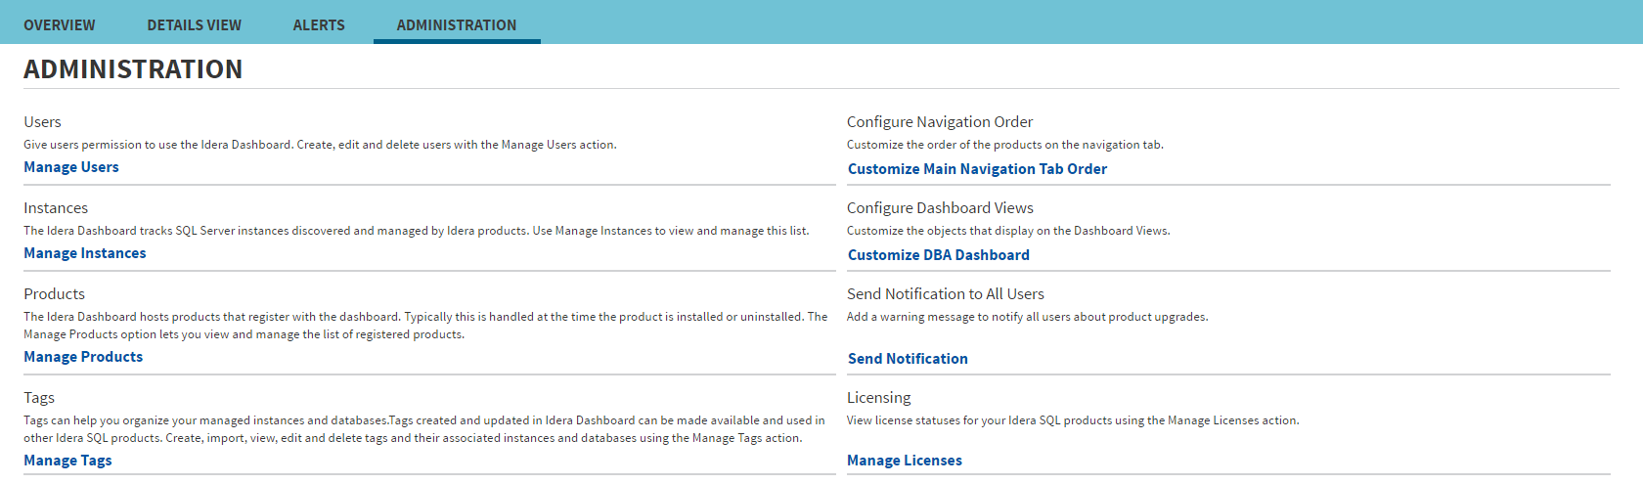Open Manage Products
This screenshot has height=484, width=1643.
tap(83, 357)
